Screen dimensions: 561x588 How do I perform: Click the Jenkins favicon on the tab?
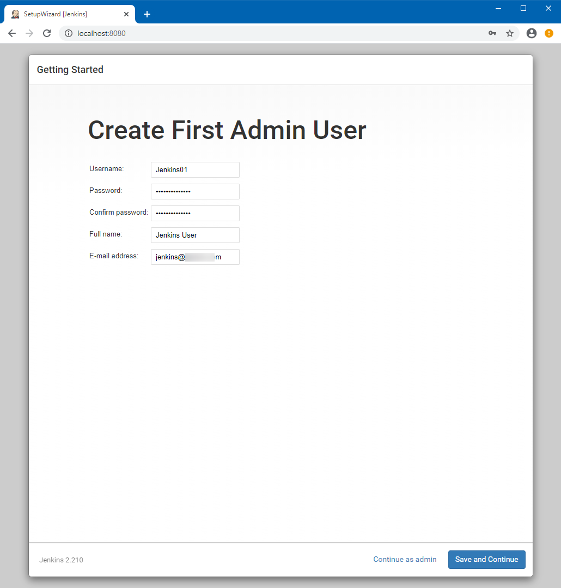[15, 14]
